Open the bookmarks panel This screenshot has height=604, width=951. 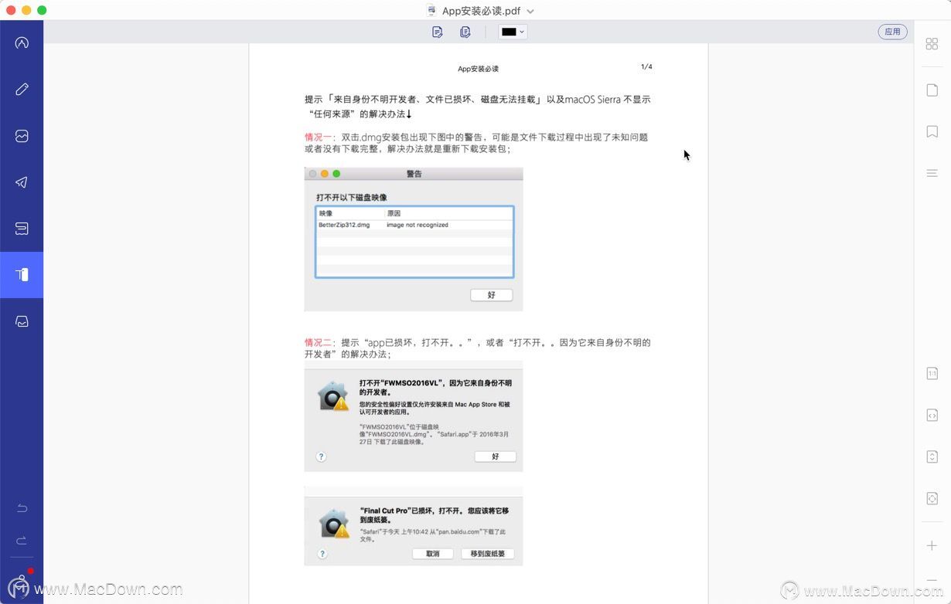[932, 132]
